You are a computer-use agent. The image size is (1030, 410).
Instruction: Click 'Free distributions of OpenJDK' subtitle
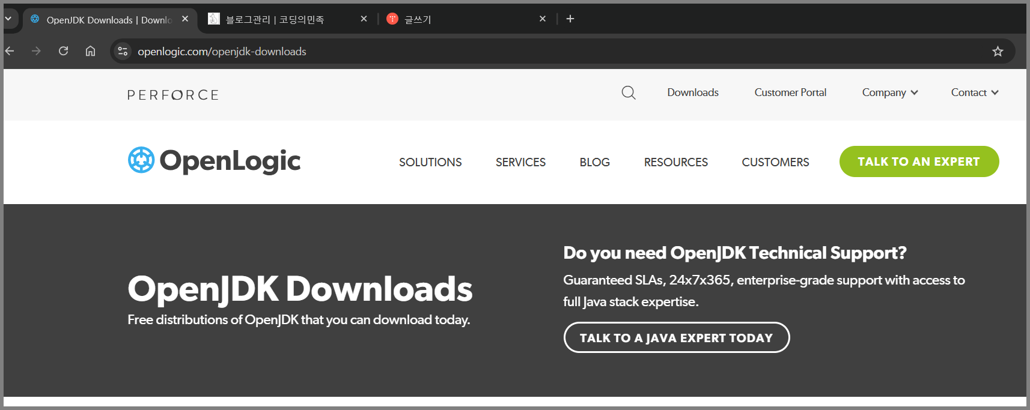[299, 320]
